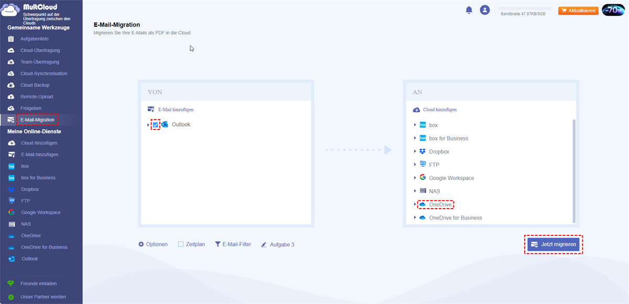Expand the OneDrive node in AN panel
Image resolution: width=629 pixels, height=304 pixels.
tap(415, 204)
